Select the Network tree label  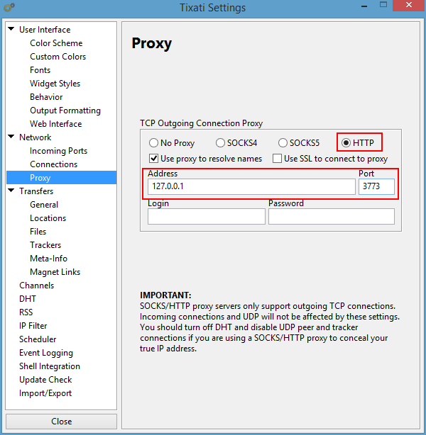tap(35, 137)
